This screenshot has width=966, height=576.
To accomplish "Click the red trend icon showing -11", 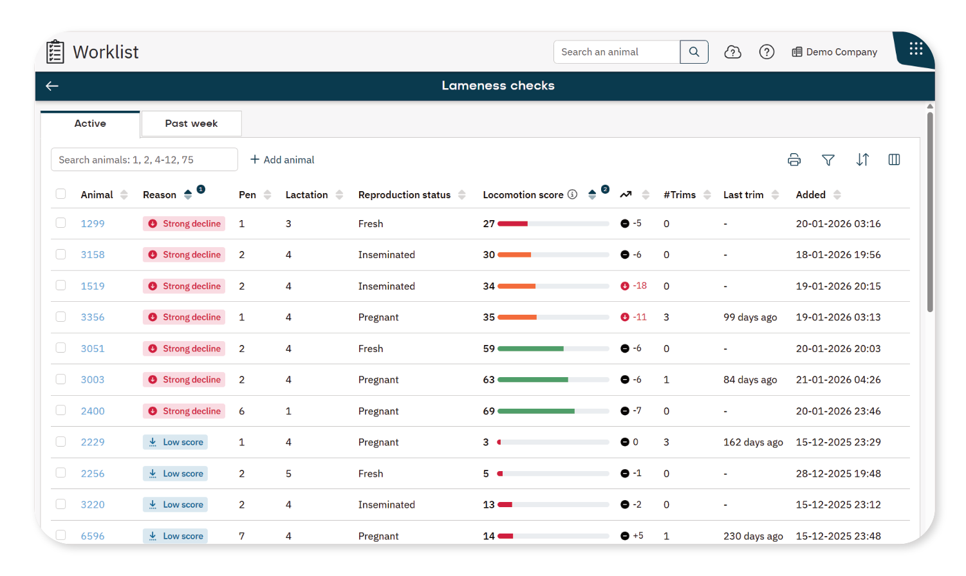I will click(x=624, y=317).
